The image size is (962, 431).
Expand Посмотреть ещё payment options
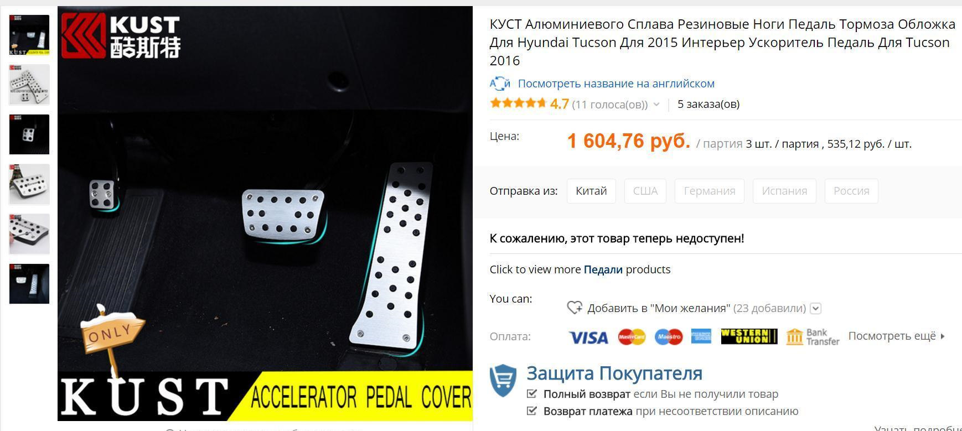(x=896, y=336)
